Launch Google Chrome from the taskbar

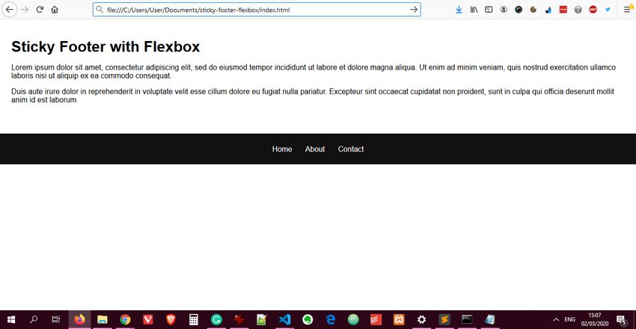click(x=125, y=320)
